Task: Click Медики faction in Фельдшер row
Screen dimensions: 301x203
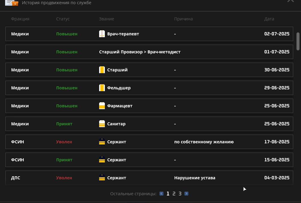Action: tap(20, 88)
